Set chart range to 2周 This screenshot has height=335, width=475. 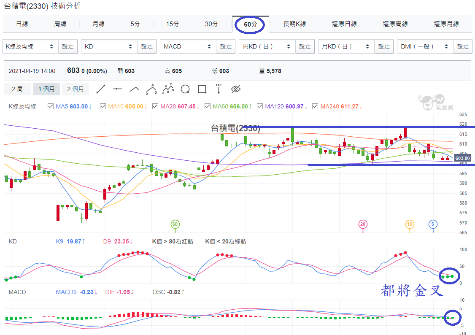(17, 89)
